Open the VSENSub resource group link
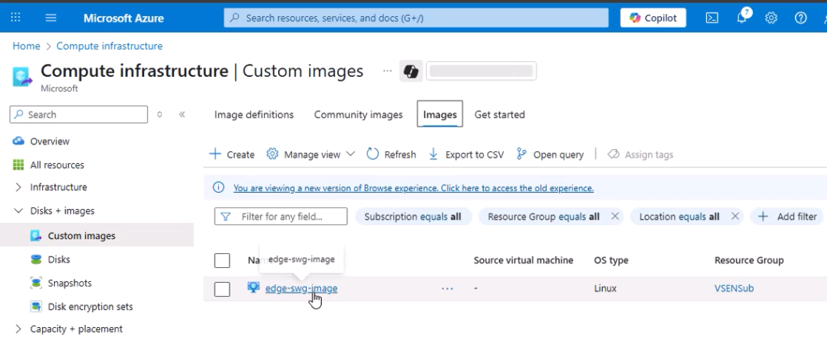This screenshot has height=347, width=827. tap(735, 288)
